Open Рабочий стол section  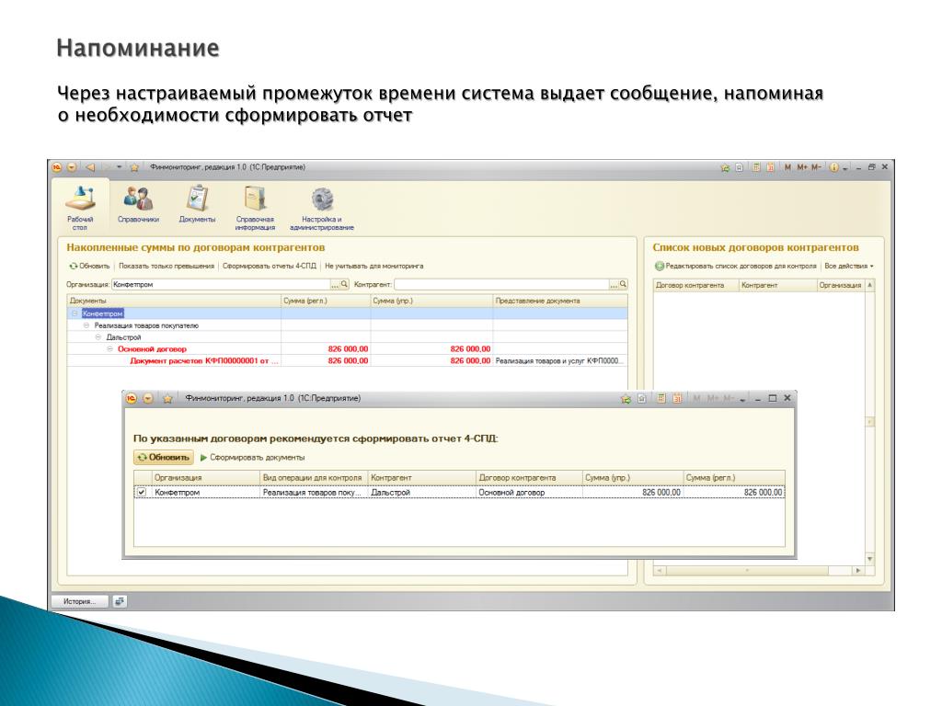(80, 208)
